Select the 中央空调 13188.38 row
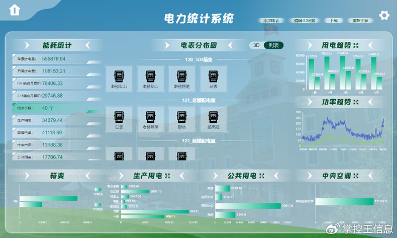The height and width of the screenshot is (238, 397). pos(57,145)
